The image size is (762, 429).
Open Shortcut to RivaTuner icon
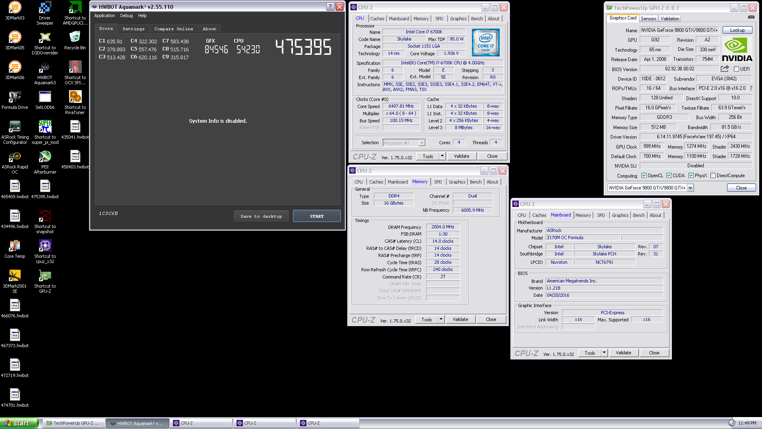[x=75, y=102]
